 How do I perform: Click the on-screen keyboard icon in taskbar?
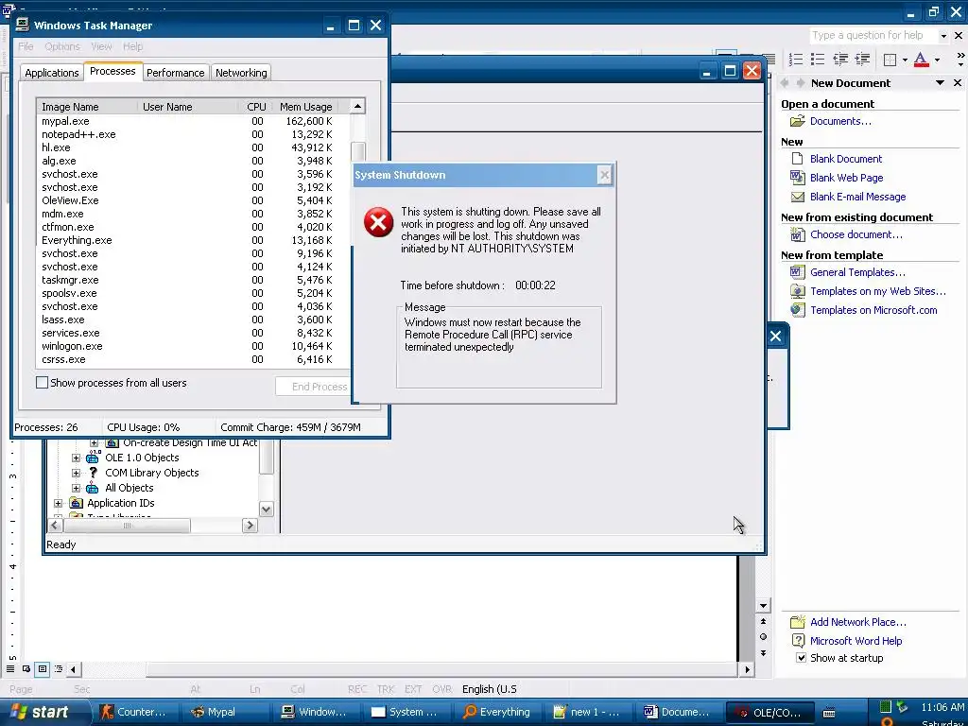[x=829, y=713]
